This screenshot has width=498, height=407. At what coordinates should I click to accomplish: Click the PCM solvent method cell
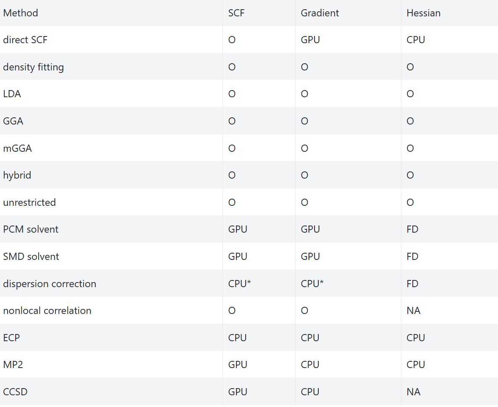click(31, 229)
